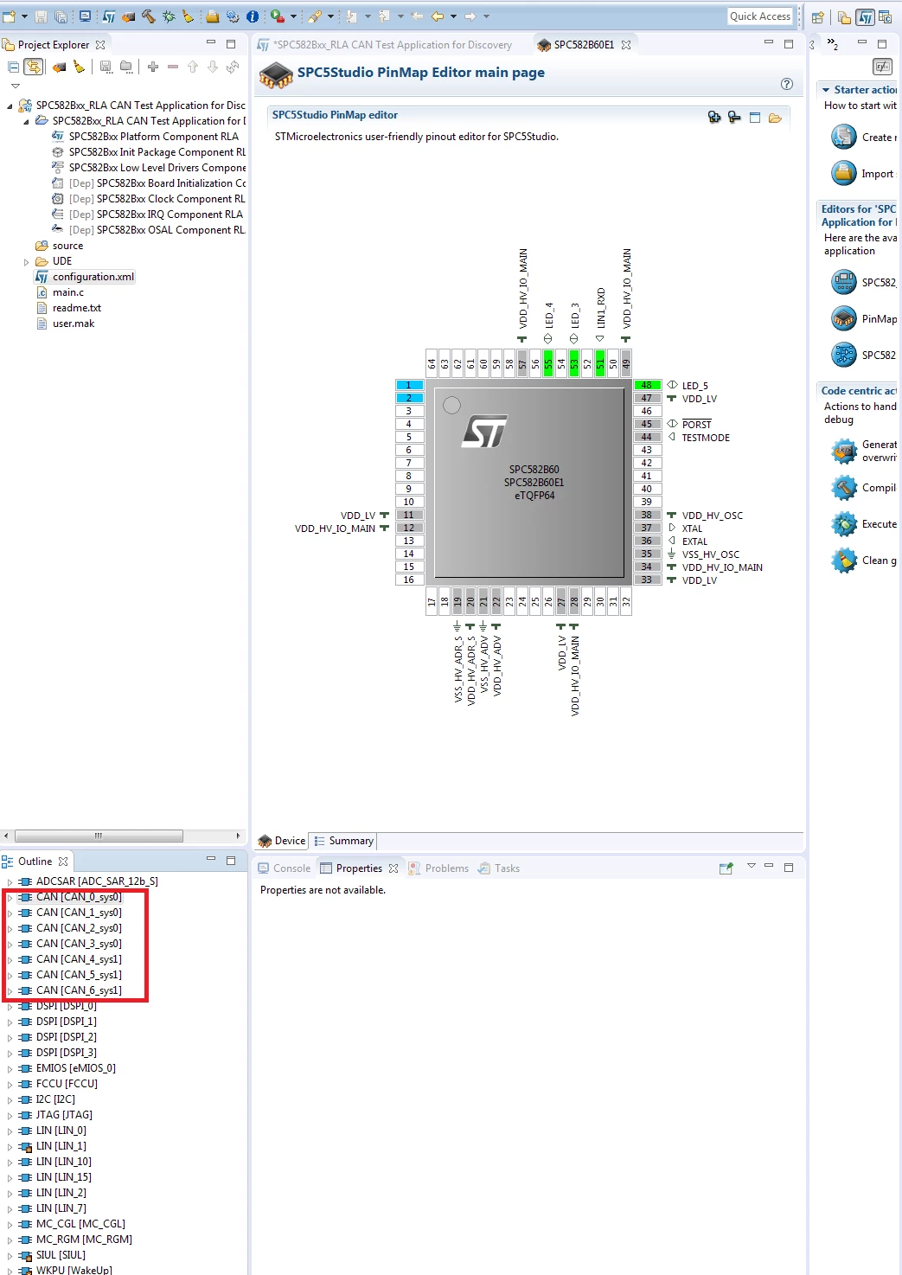
Task: Select user.mak in Project Explorer
Action: pyautogui.click(x=65, y=324)
